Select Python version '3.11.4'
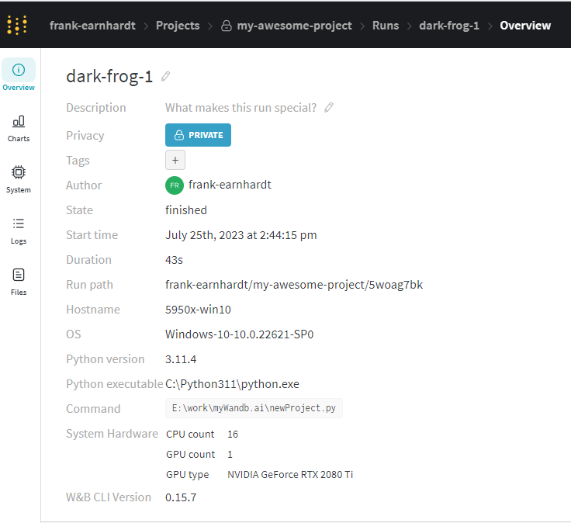571x523 pixels. tap(181, 359)
